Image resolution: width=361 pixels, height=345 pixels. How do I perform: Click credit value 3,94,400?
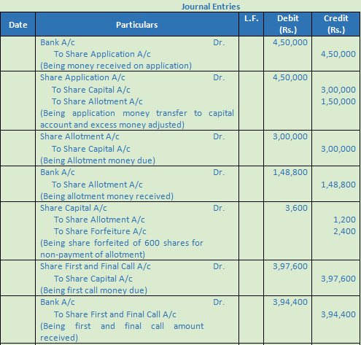[x=338, y=314]
